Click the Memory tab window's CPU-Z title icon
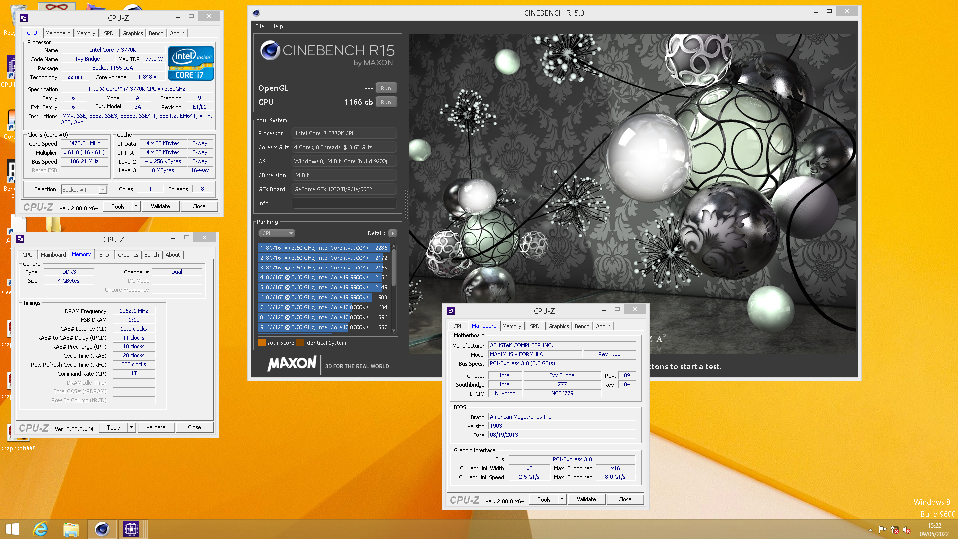 [x=20, y=239]
